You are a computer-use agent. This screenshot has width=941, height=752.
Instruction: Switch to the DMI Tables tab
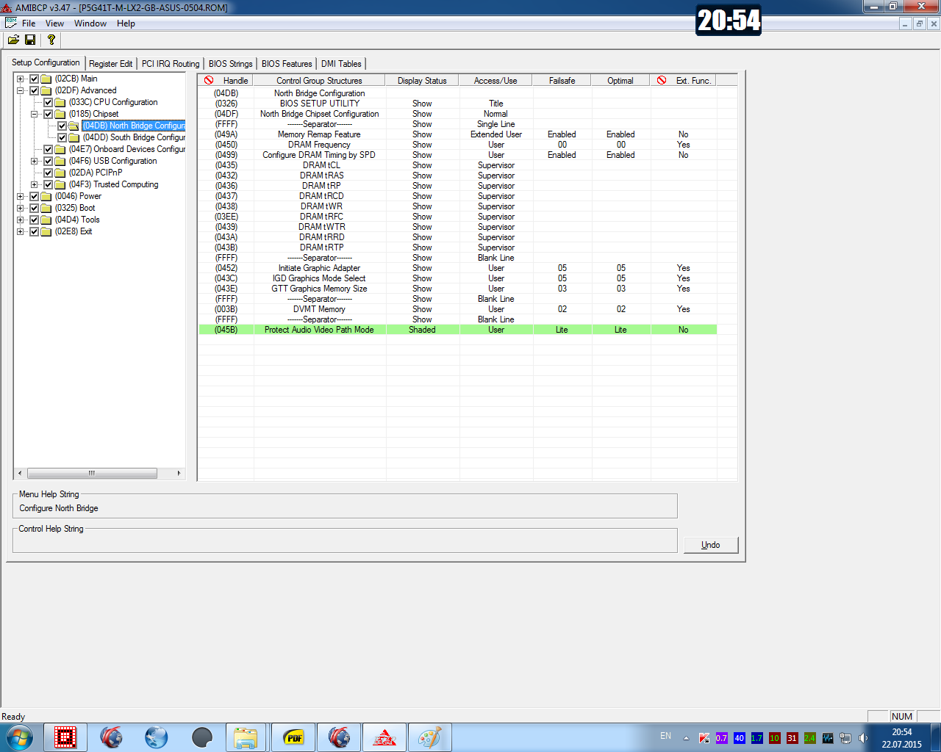click(341, 64)
